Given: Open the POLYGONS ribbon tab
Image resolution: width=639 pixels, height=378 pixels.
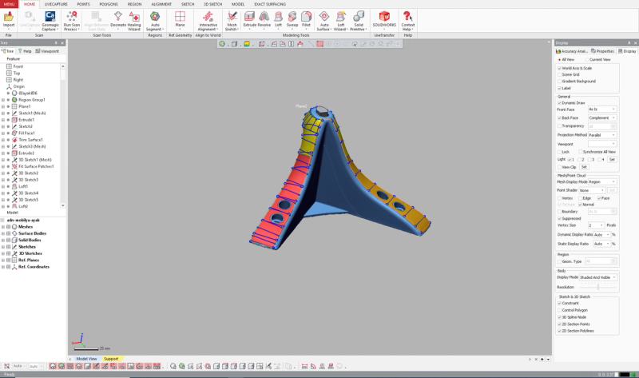Looking at the screenshot, I should (x=109, y=4).
